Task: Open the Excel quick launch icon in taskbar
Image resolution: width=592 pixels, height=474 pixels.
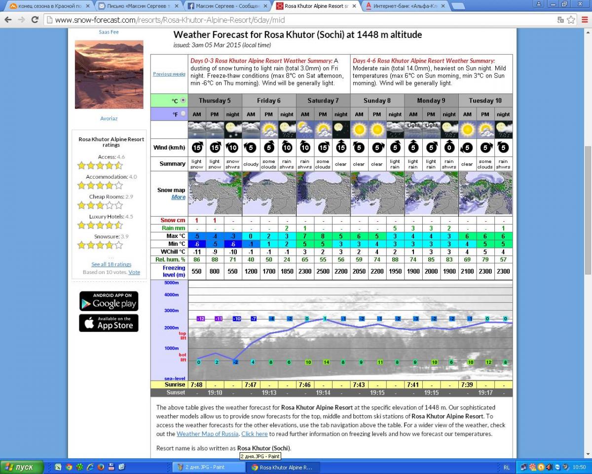Action: click(x=58, y=467)
